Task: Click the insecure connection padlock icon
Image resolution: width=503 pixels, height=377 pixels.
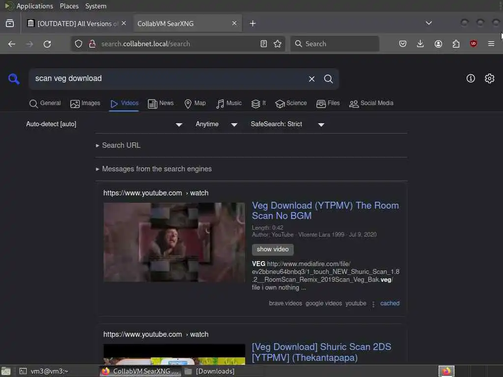Action: pos(92,44)
